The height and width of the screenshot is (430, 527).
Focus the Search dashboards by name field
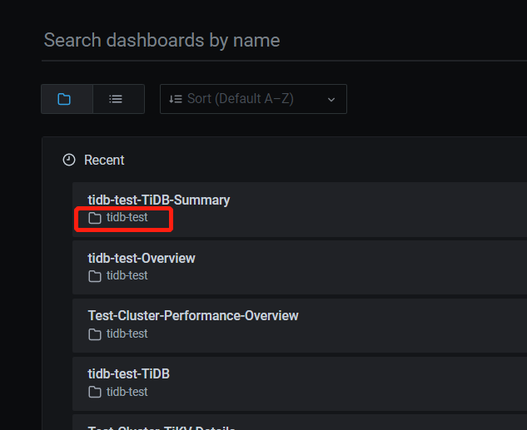[284, 40]
